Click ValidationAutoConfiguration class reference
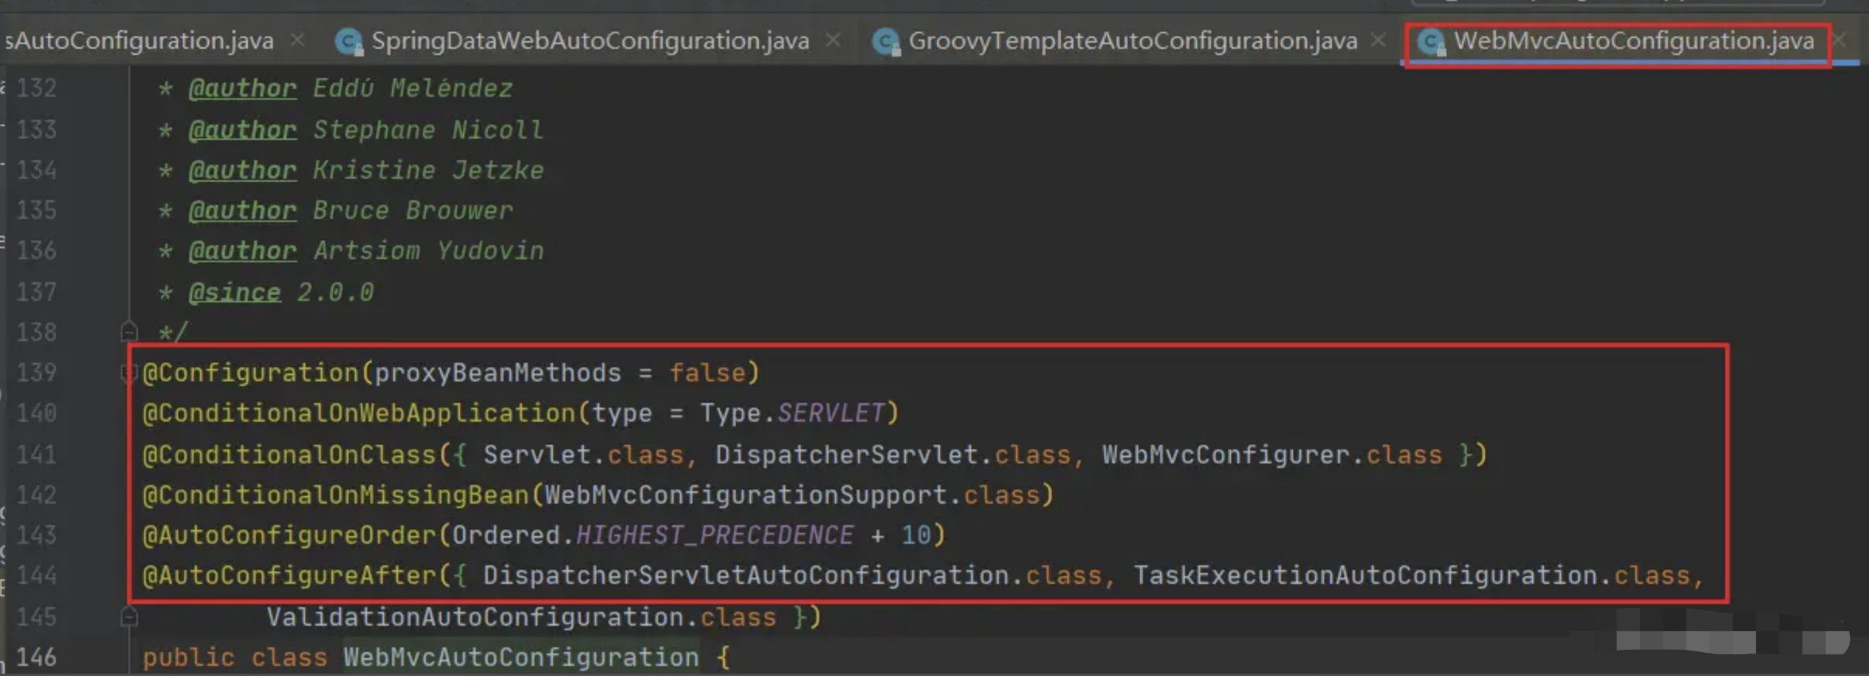The width and height of the screenshot is (1869, 676). click(475, 617)
